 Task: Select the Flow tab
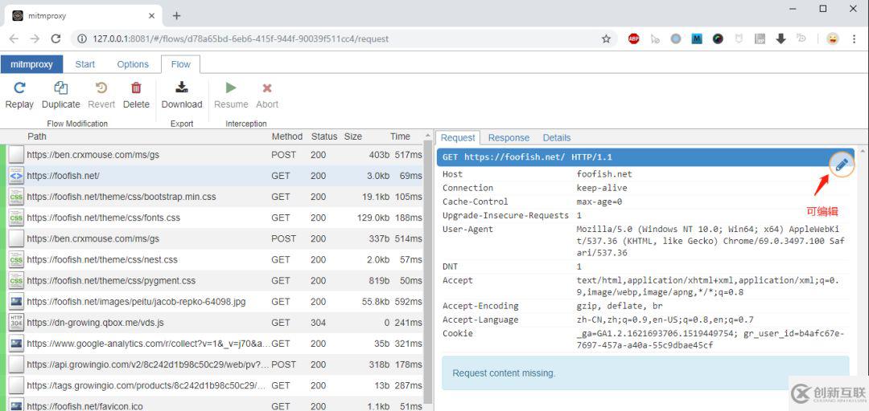(x=181, y=64)
